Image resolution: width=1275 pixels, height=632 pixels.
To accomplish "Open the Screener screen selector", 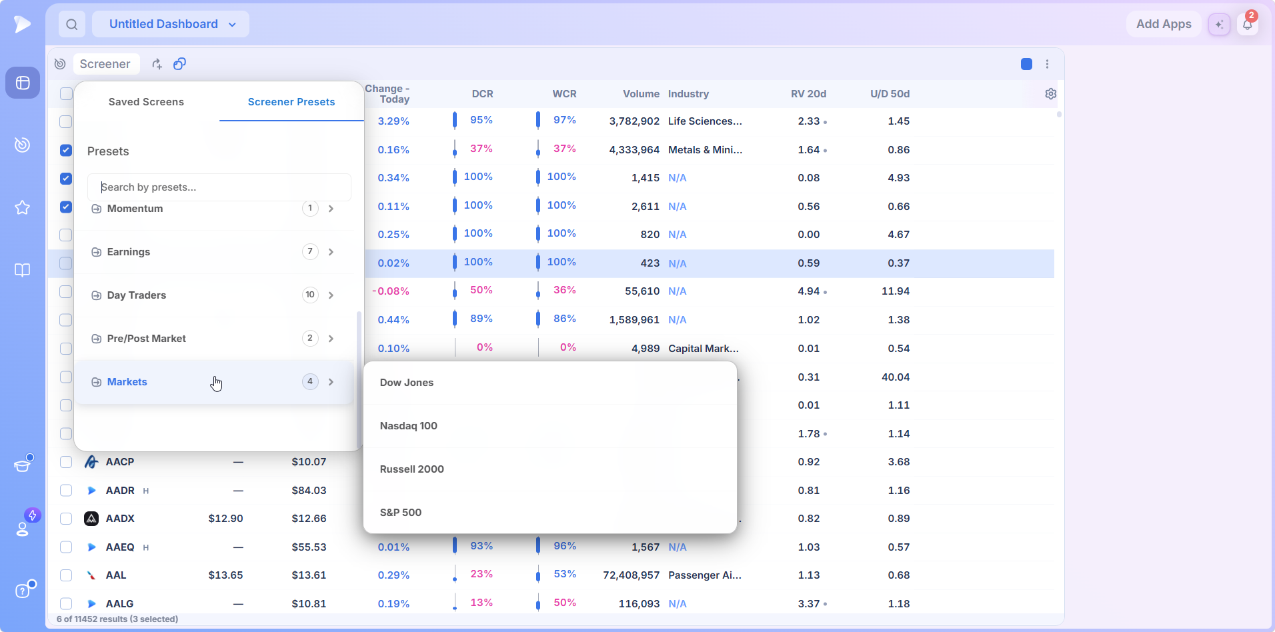I will [x=105, y=64].
